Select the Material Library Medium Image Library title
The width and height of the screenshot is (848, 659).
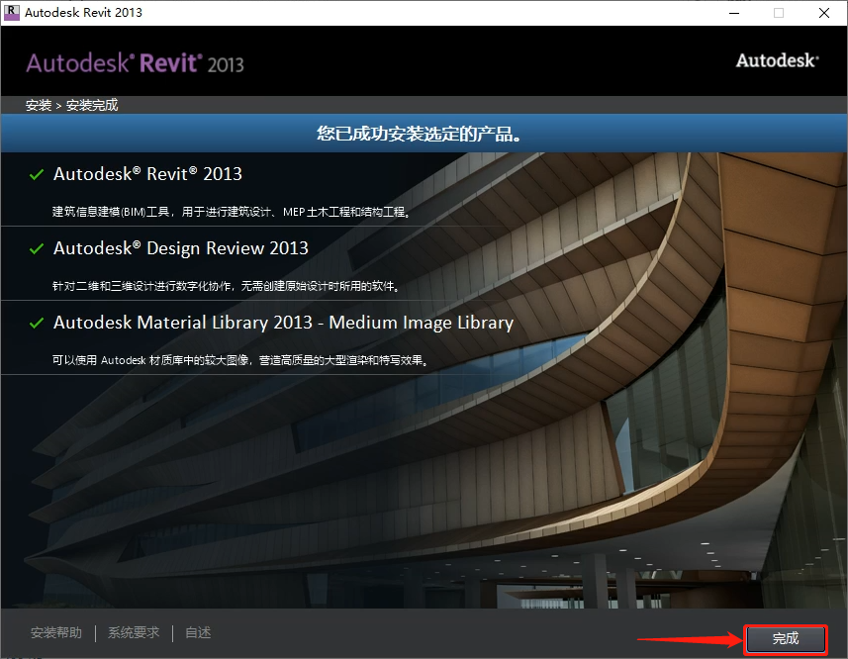pyautogui.click(x=283, y=323)
